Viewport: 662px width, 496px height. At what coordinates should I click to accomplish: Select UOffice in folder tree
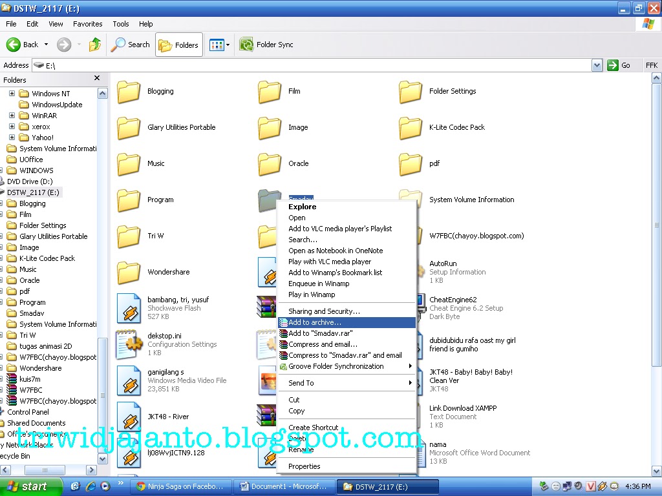[x=31, y=160]
